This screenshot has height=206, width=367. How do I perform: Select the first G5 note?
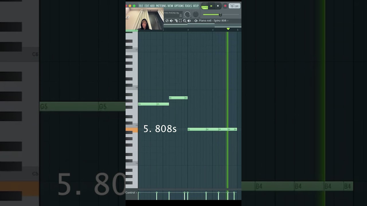(x=147, y=104)
